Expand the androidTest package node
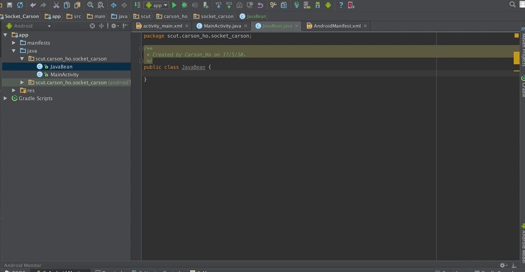 click(x=22, y=83)
